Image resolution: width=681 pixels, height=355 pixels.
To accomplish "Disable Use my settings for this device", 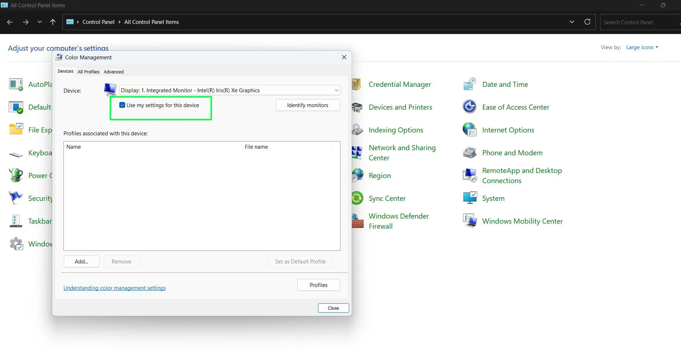I will tap(122, 105).
